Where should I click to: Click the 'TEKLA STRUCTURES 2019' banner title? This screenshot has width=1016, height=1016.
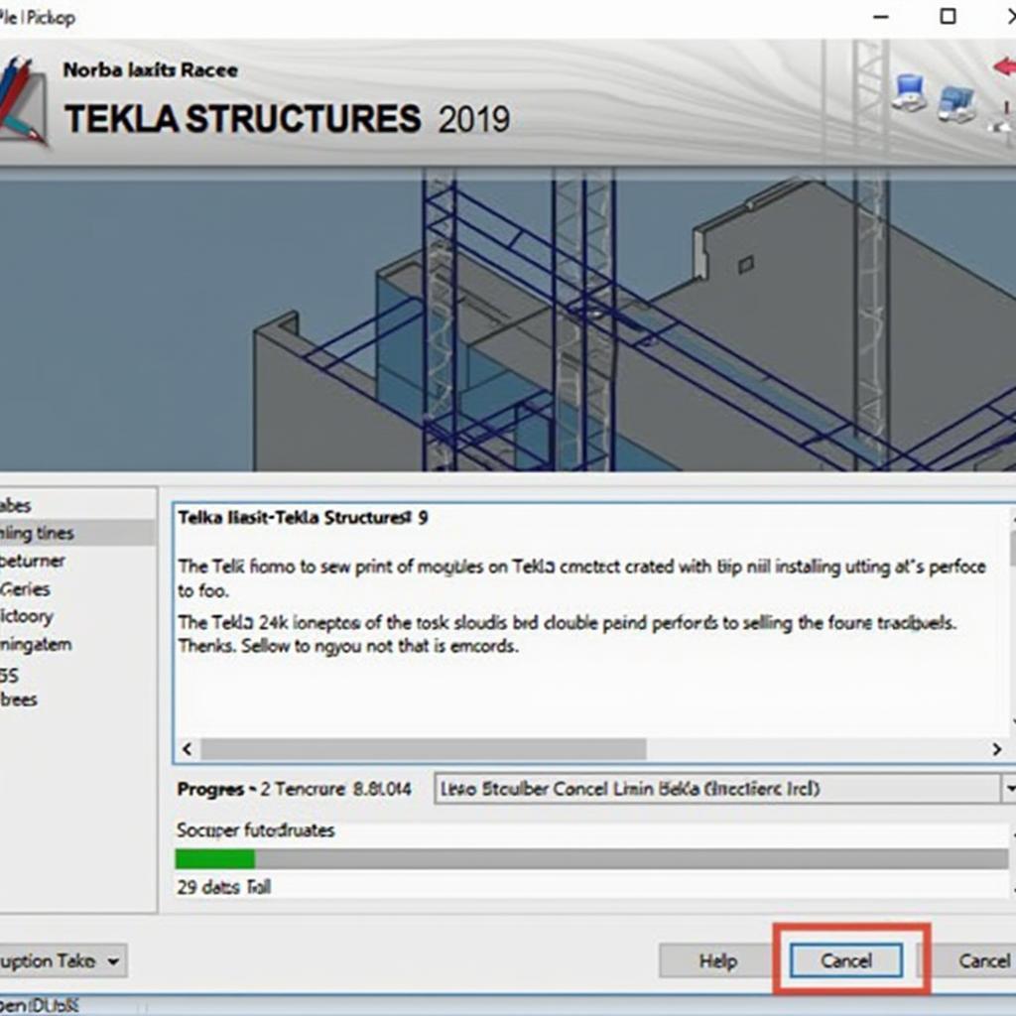point(287,119)
